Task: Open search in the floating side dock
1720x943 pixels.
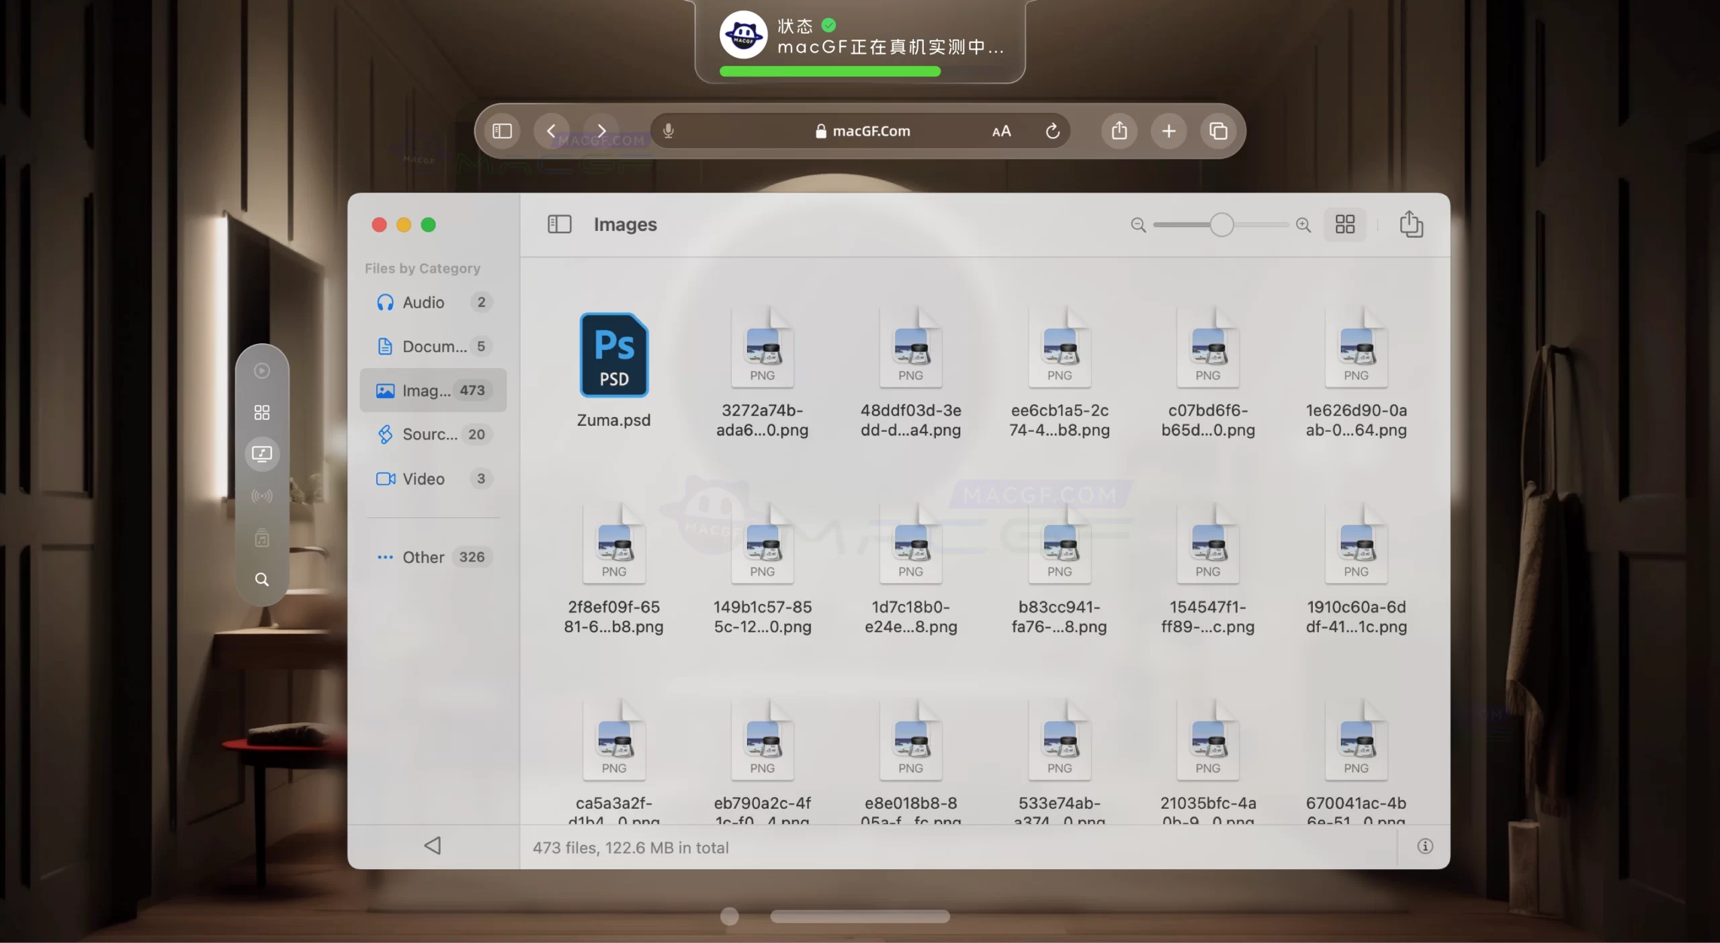Action: pyautogui.click(x=261, y=579)
